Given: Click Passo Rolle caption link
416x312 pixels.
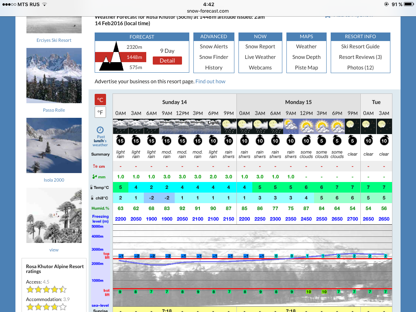Looking at the screenshot, I should [x=54, y=110].
